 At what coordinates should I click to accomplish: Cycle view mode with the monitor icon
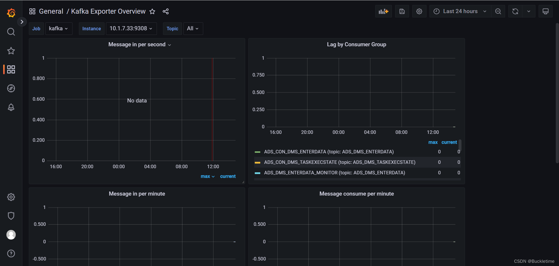pyautogui.click(x=546, y=11)
